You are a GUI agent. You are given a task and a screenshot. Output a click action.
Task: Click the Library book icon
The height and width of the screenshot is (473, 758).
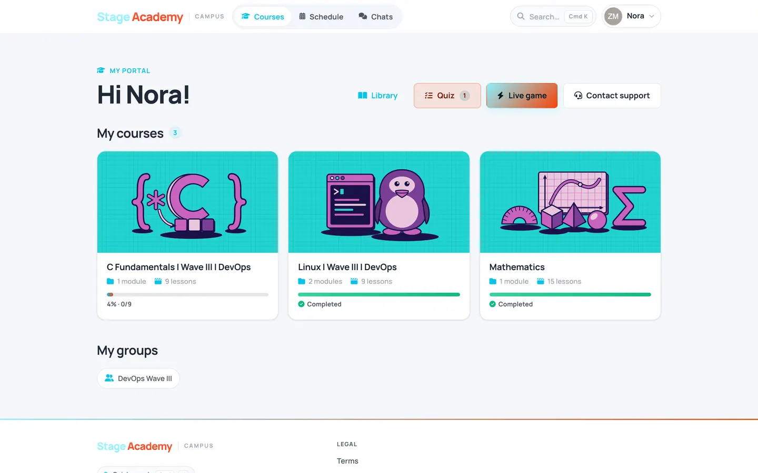[363, 96]
